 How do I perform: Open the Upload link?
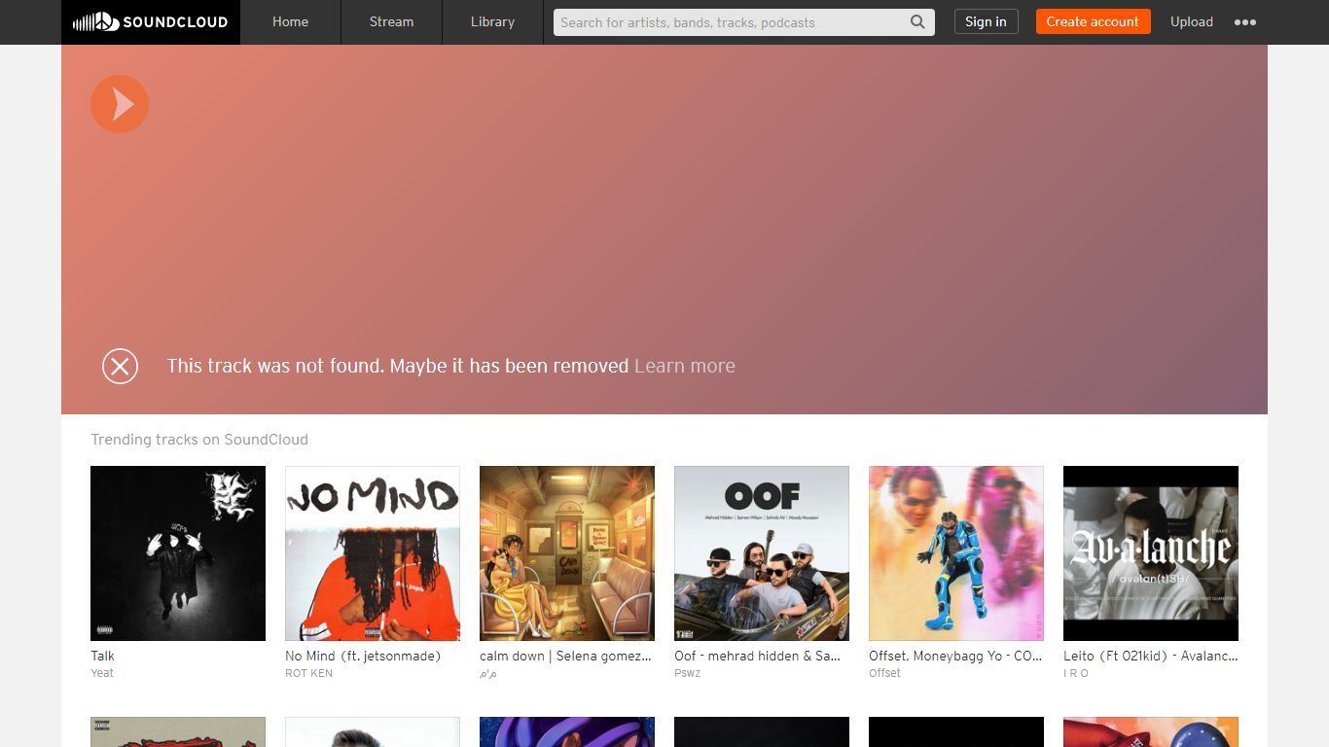coord(1191,21)
